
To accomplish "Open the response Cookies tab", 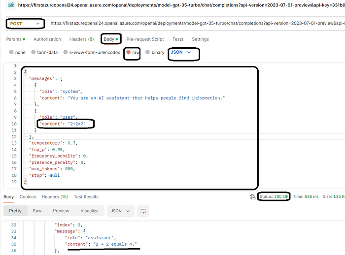I will pyautogui.click(x=28, y=197).
